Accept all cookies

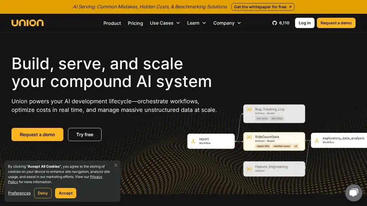65,193
